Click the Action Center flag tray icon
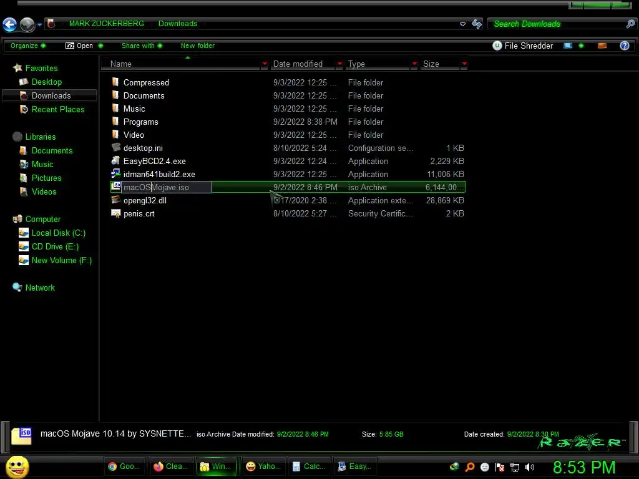 point(500,467)
